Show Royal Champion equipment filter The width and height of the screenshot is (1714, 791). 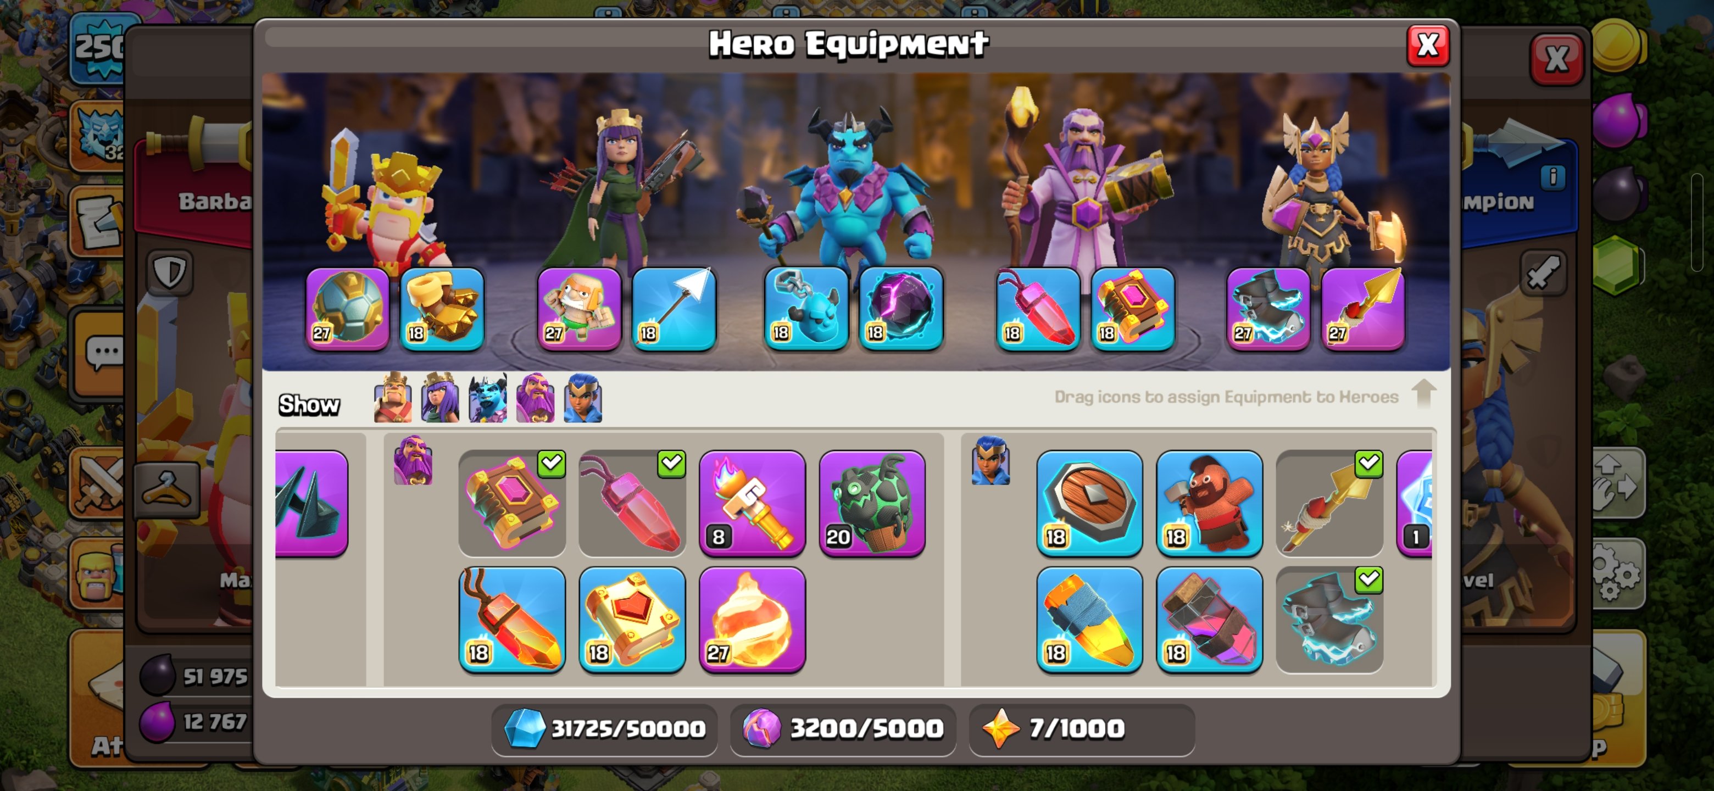[583, 398]
